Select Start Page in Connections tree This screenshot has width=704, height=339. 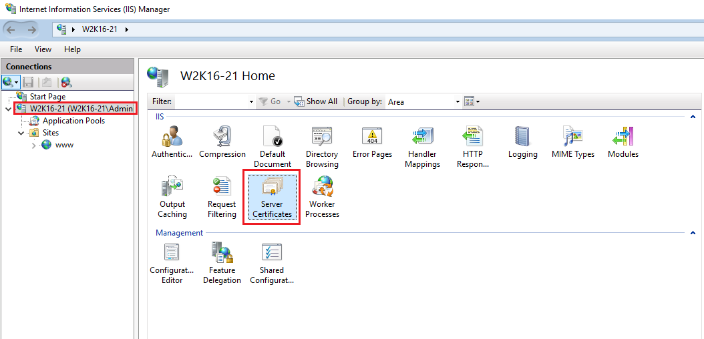tap(47, 96)
